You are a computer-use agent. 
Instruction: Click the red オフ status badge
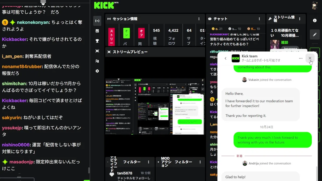(142, 33)
